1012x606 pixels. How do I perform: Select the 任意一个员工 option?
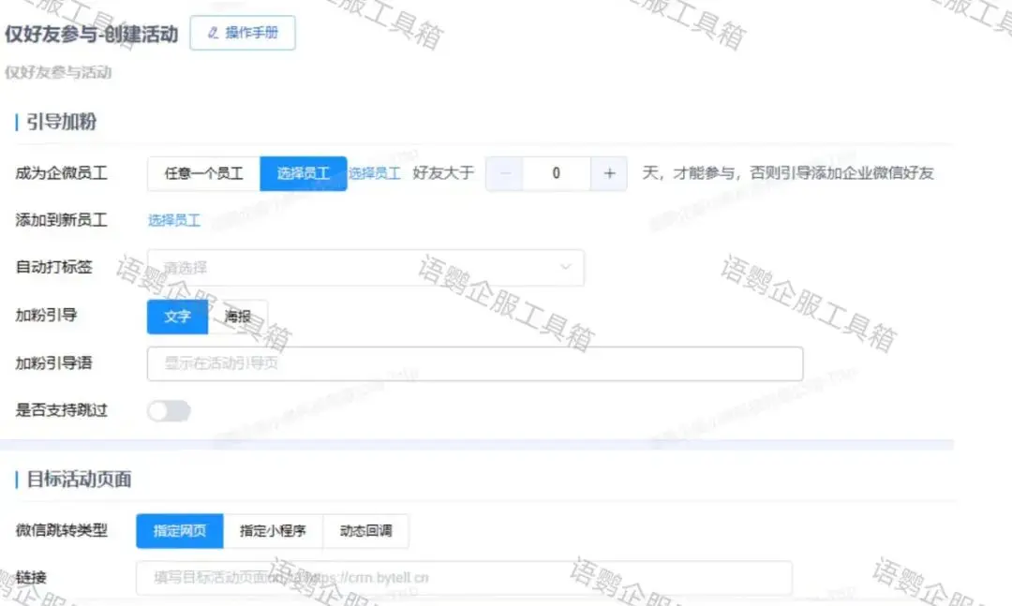pos(203,173)
